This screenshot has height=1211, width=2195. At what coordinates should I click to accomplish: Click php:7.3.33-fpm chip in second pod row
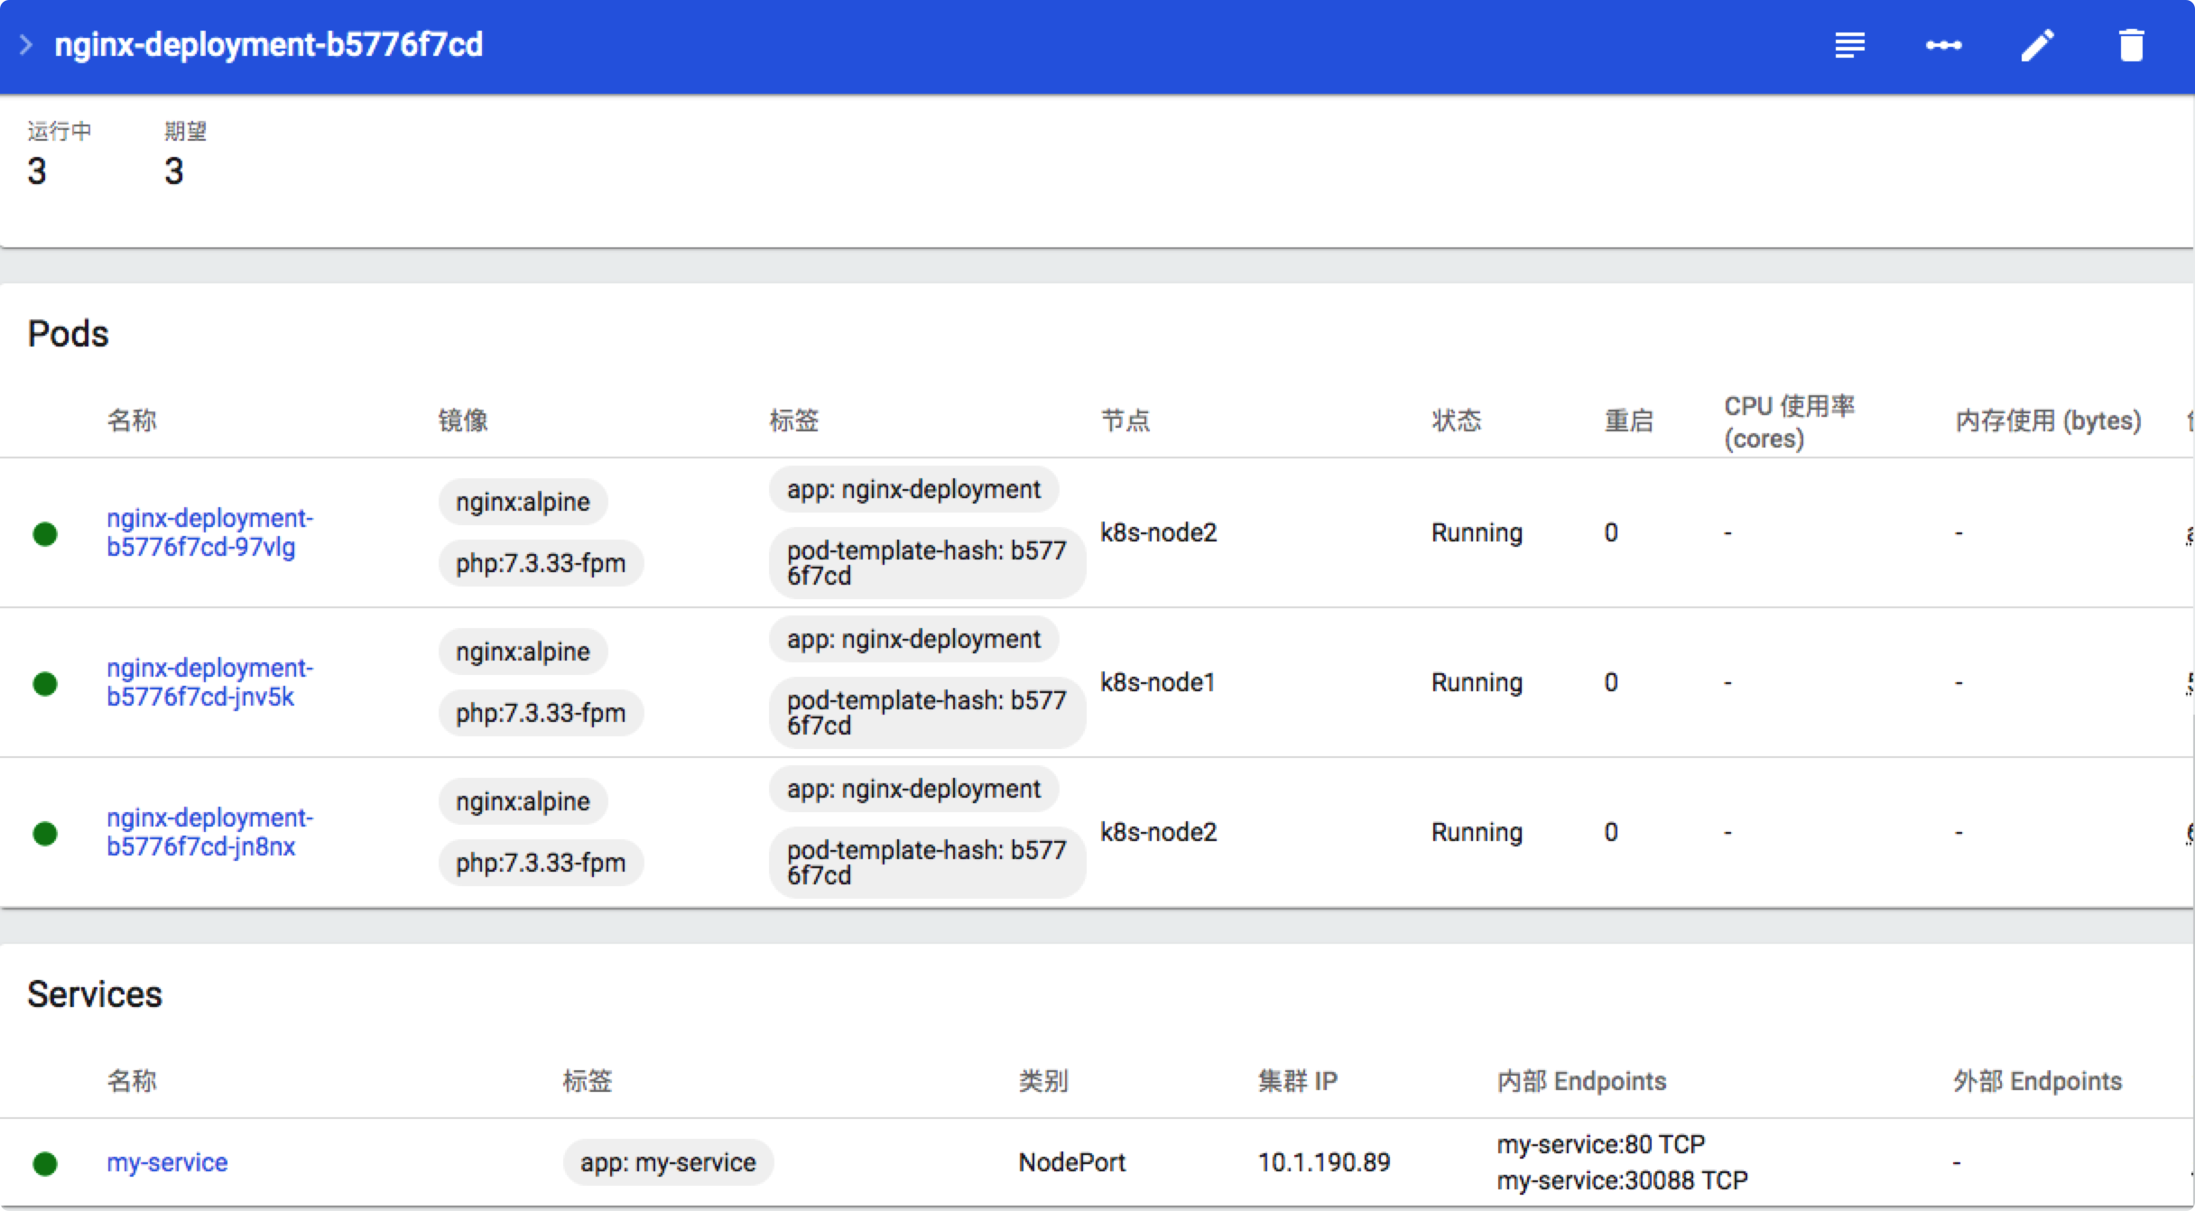click(540, 713)
